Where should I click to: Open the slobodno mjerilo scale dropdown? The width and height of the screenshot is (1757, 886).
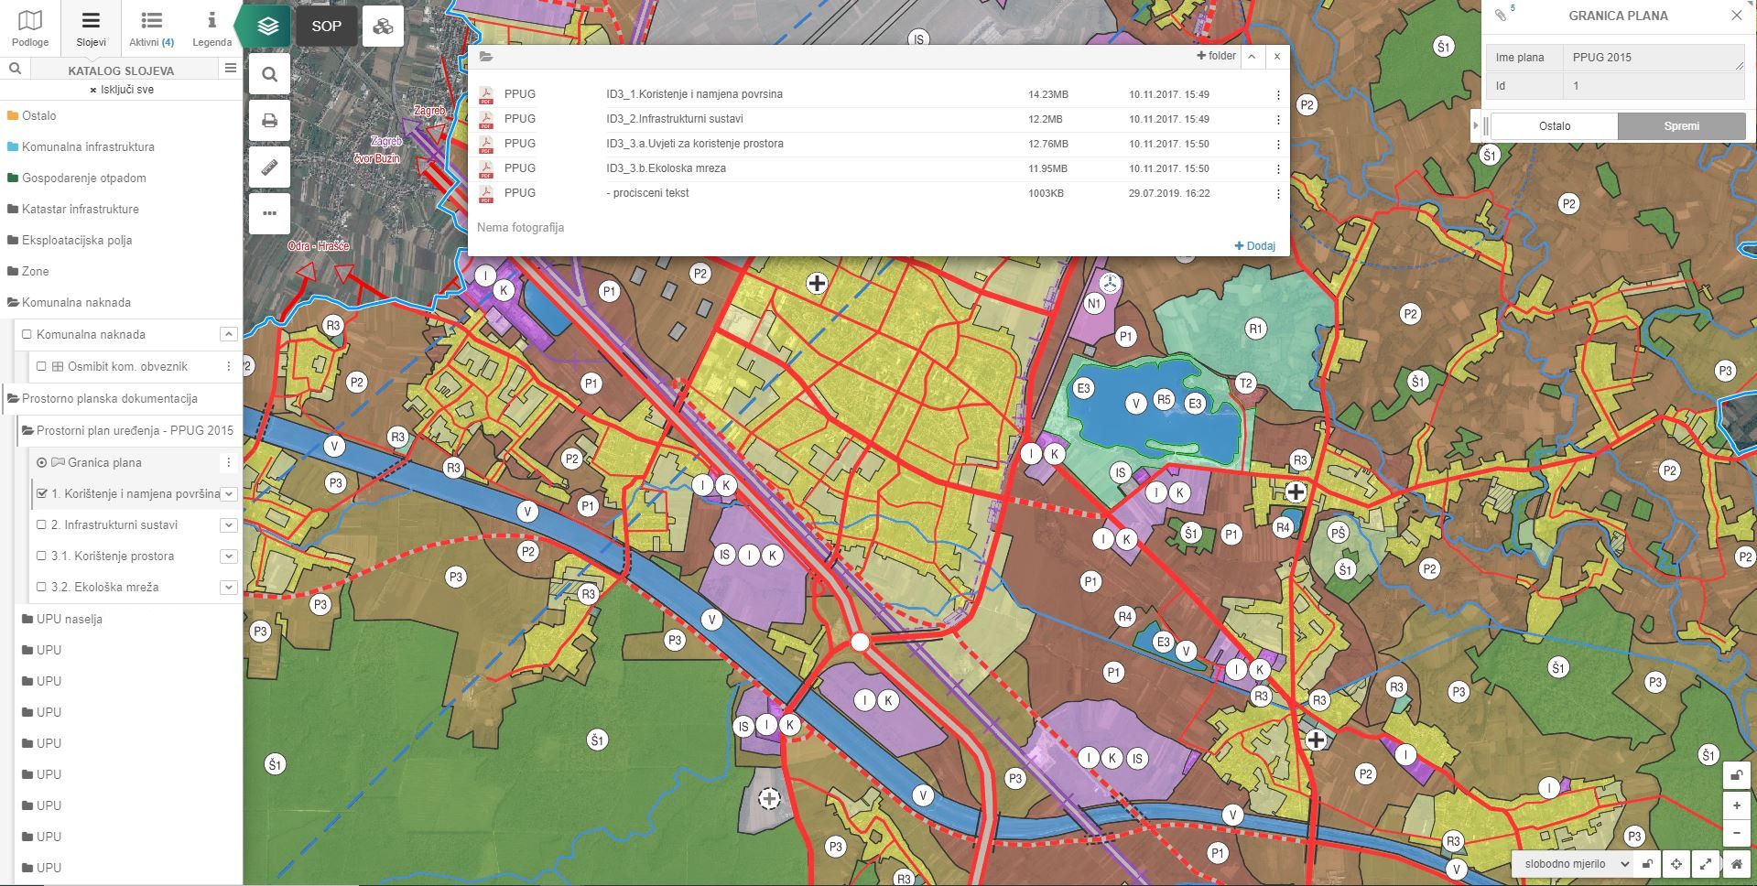coord(1571,864)
